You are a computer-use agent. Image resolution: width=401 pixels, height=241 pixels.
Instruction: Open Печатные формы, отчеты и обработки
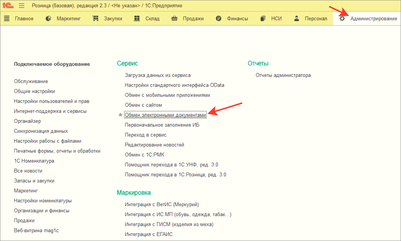point(57,151)
